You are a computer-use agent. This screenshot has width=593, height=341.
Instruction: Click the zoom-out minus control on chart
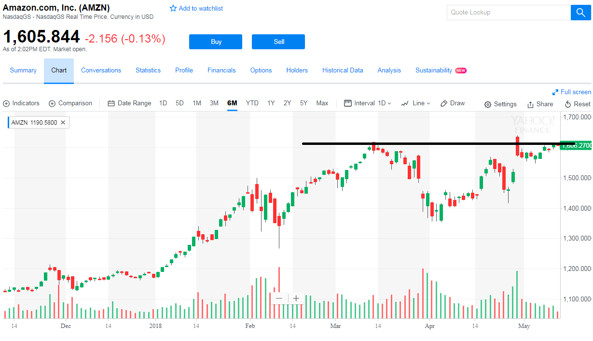click(279, 298)
